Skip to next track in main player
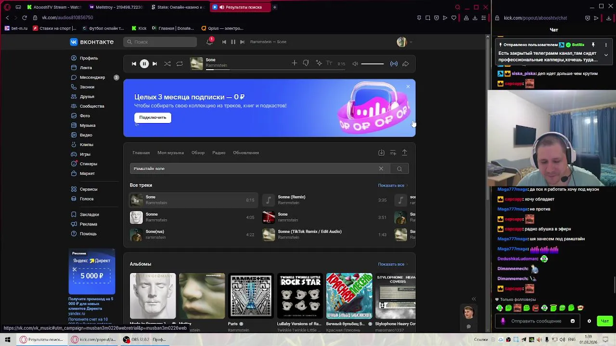The image size is (616, 346). (154, 63)
